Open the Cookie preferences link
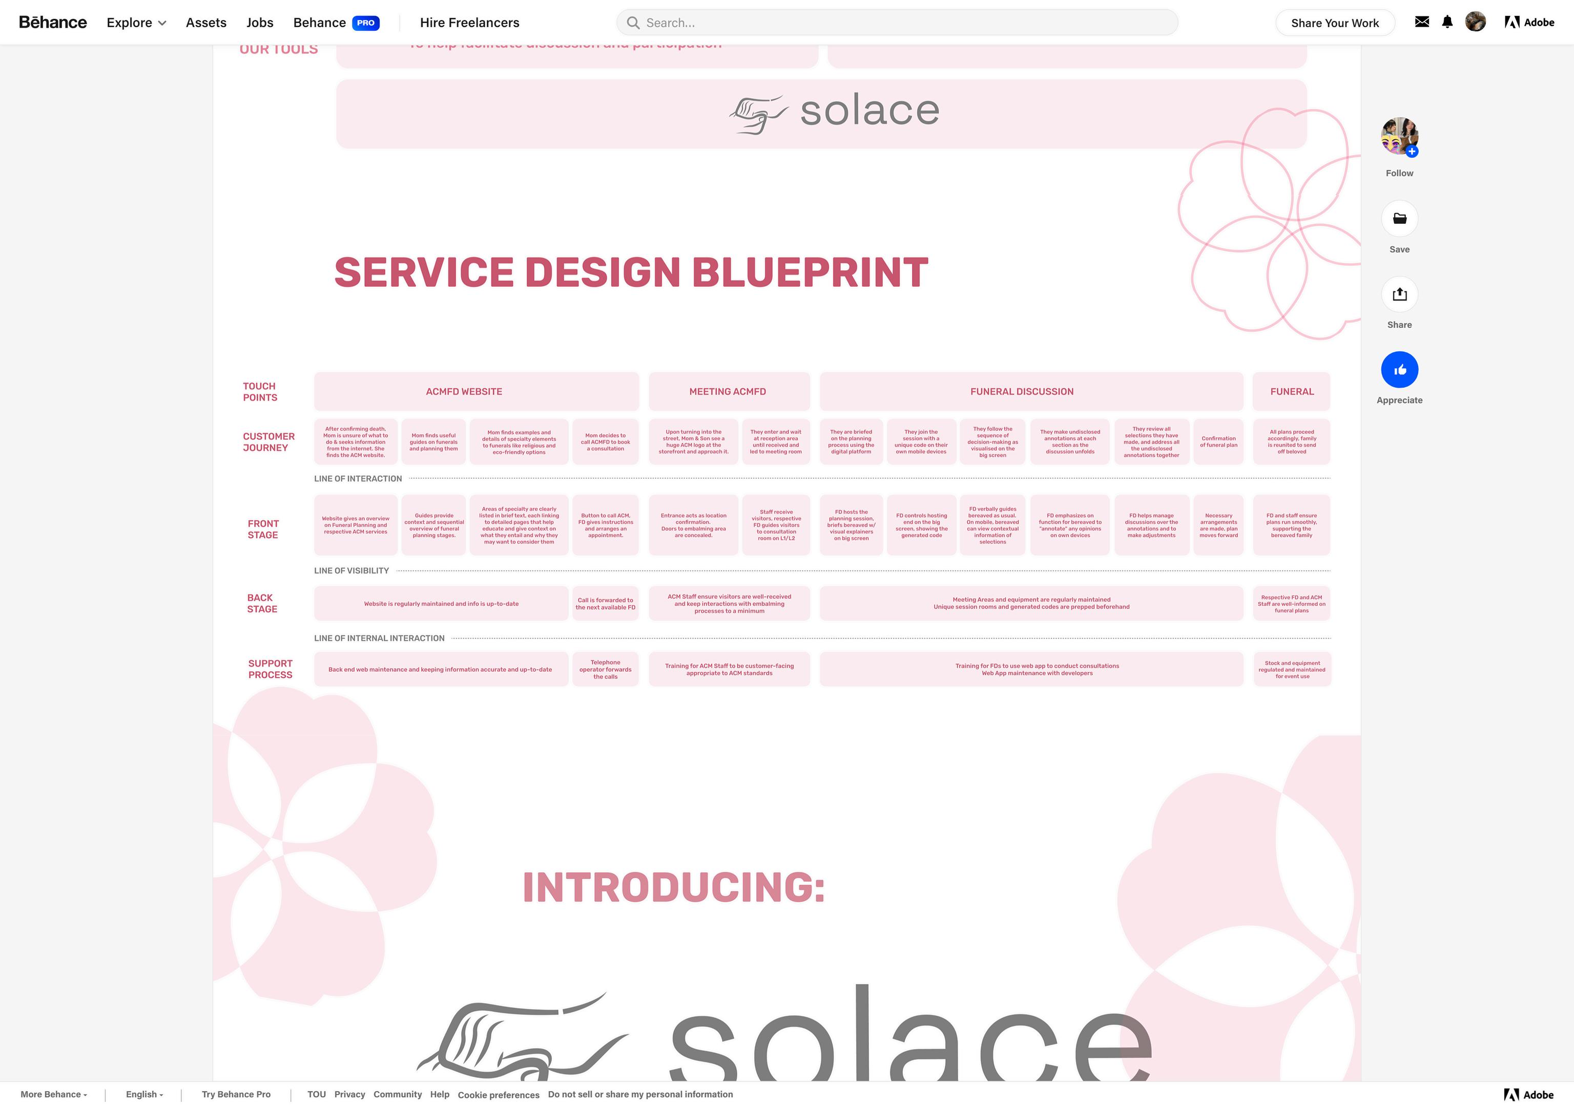 [x=499, y=1095]
